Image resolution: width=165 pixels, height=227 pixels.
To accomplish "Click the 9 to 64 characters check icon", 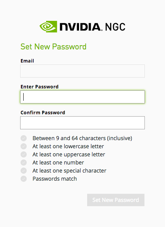I will pos(24,138).
